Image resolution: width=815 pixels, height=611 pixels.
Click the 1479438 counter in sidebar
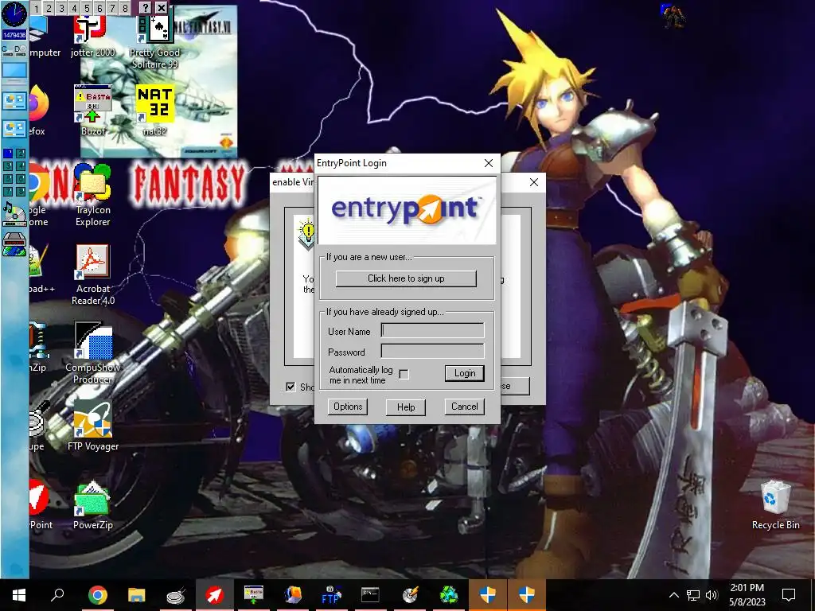14,35
